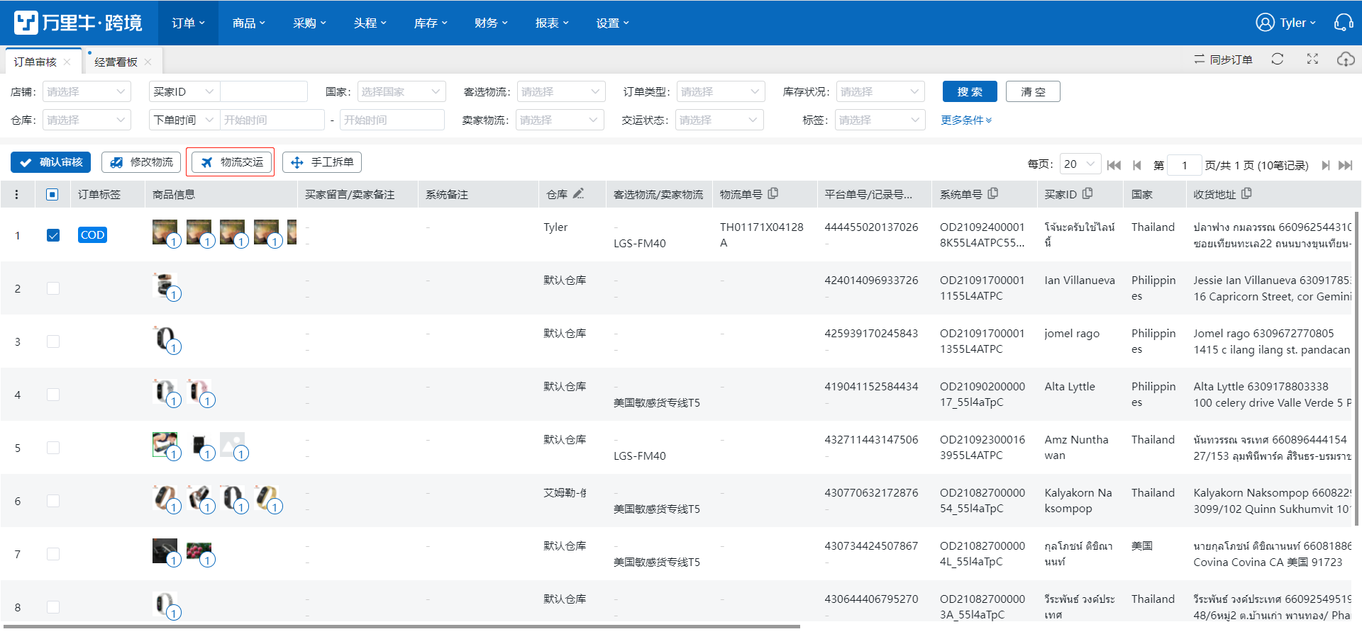This screenshot has height=639, width=1362.
Task: Open the 买家ID search type dropdown
Action: click(x=184, y=91)
